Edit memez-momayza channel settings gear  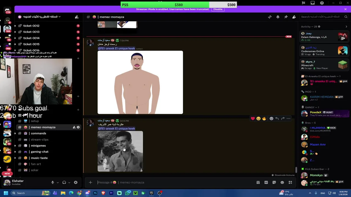(78, 127)
